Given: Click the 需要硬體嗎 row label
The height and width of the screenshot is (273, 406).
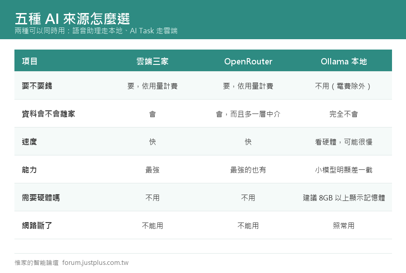Looking at the screenshot, I should [x=41, y=197].
